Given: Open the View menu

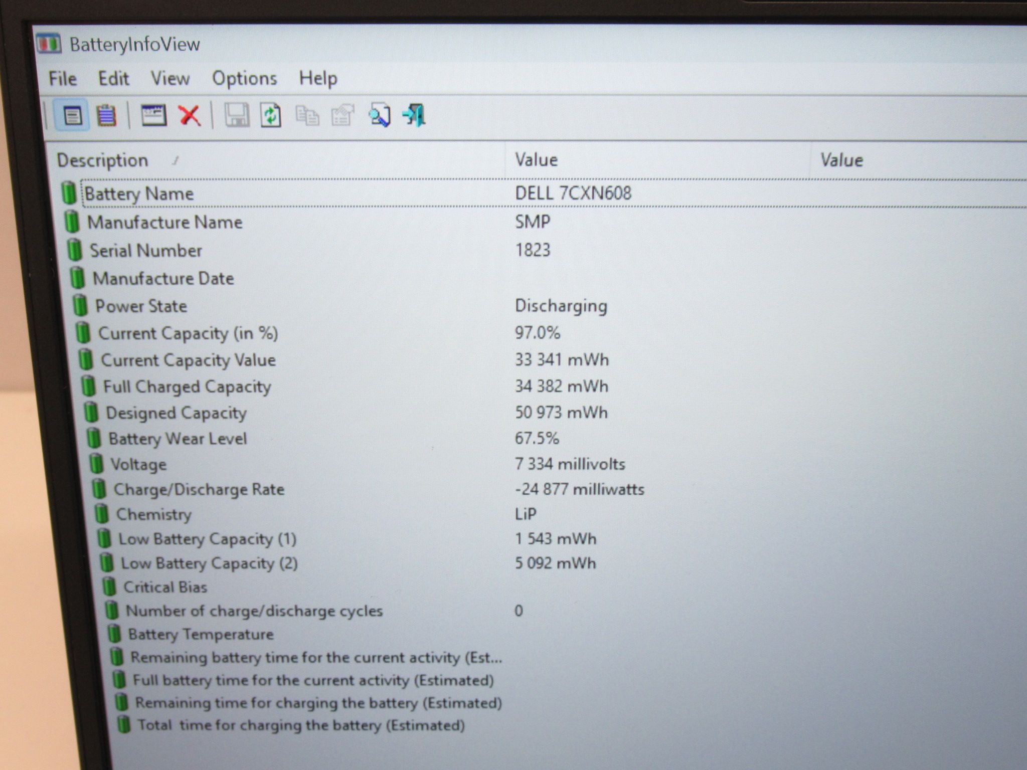Looking at the screenshot, I should (170, 79).
